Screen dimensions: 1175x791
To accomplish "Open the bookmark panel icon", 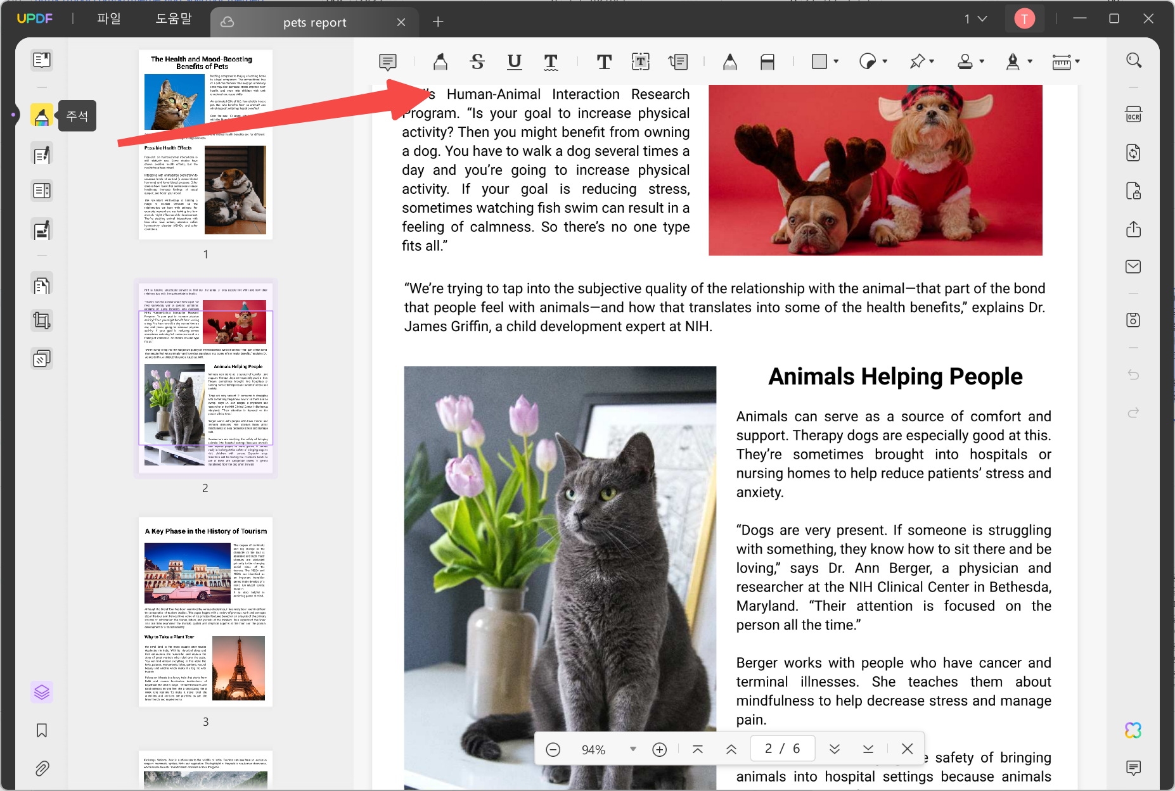I will (x=42, y=730).
